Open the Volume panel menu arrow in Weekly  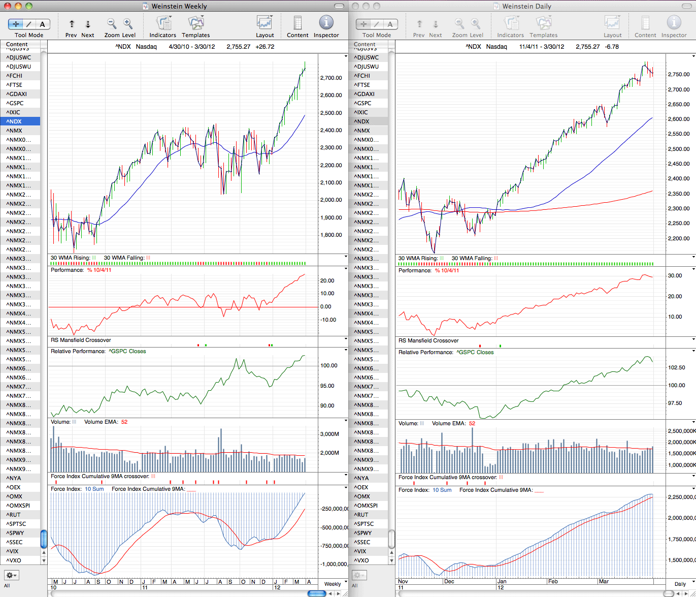point(346,421)
